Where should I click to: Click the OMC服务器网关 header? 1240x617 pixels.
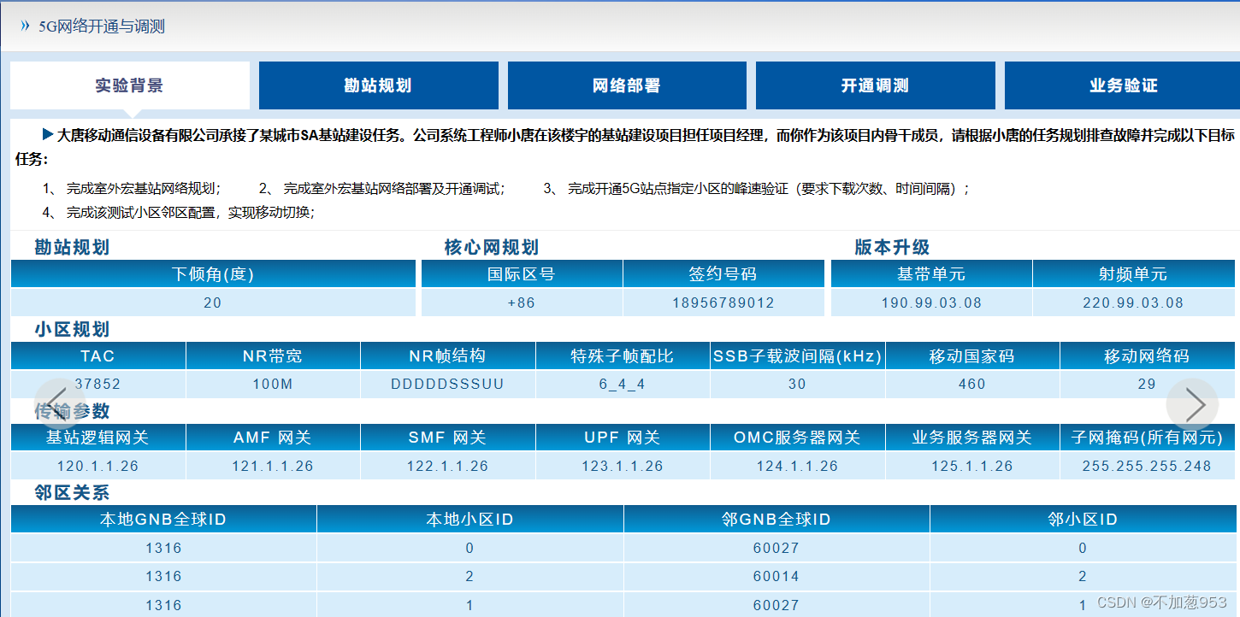798,438
